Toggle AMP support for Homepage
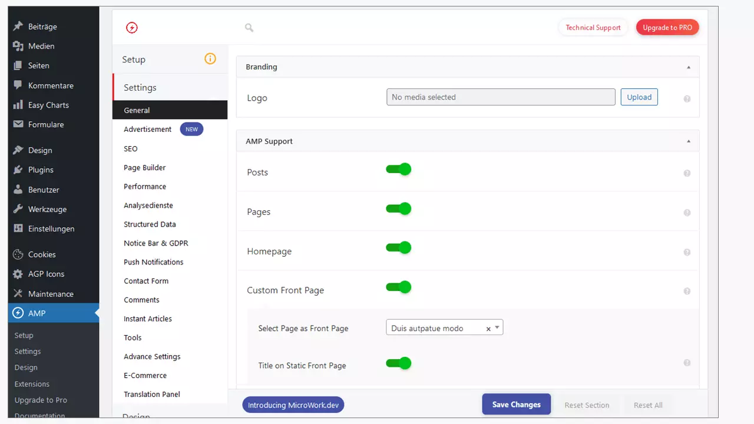The height and width of the screenshot is (424, 754). tap(399, 248)
